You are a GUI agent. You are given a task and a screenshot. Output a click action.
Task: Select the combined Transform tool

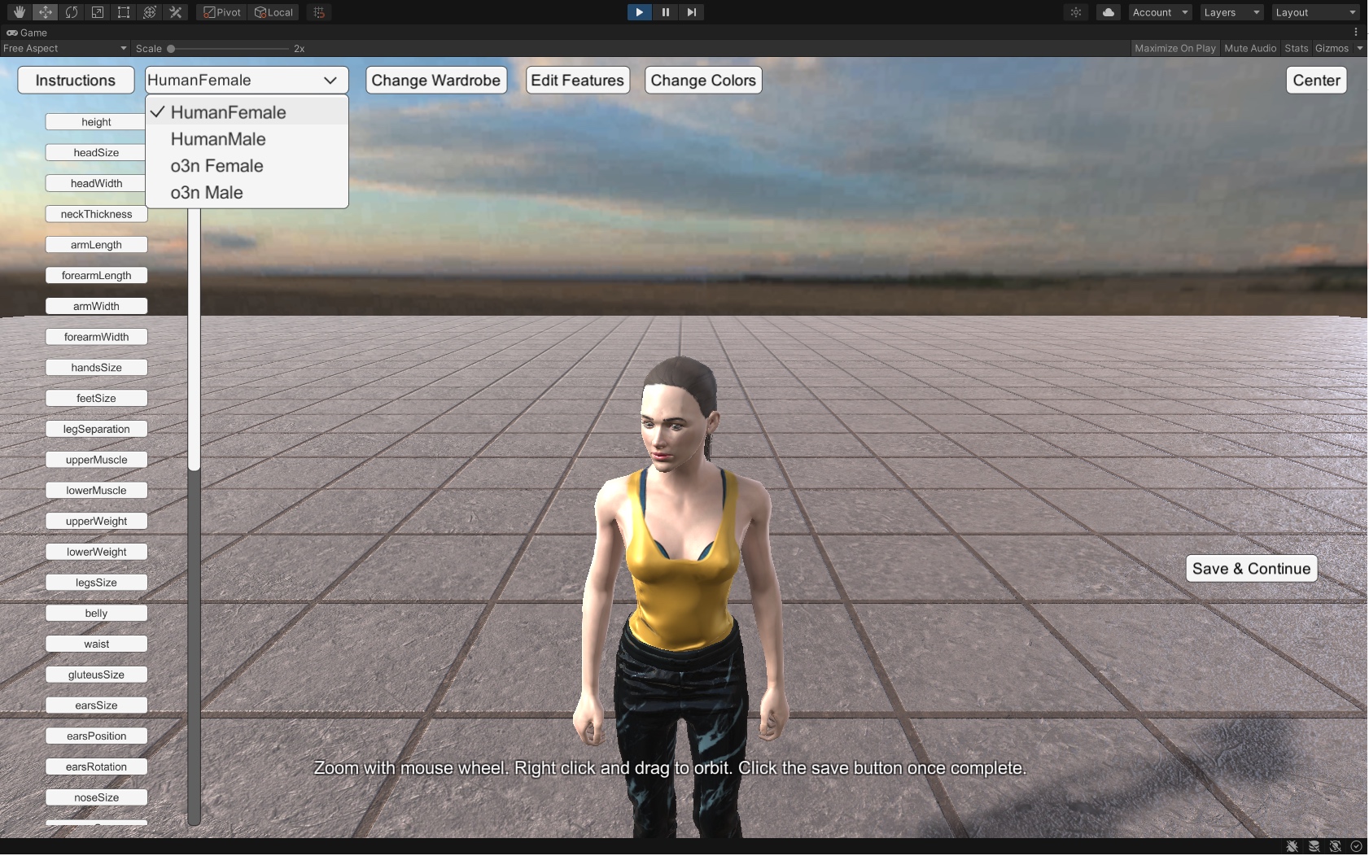pyautogui.click(x=150, y=12)
